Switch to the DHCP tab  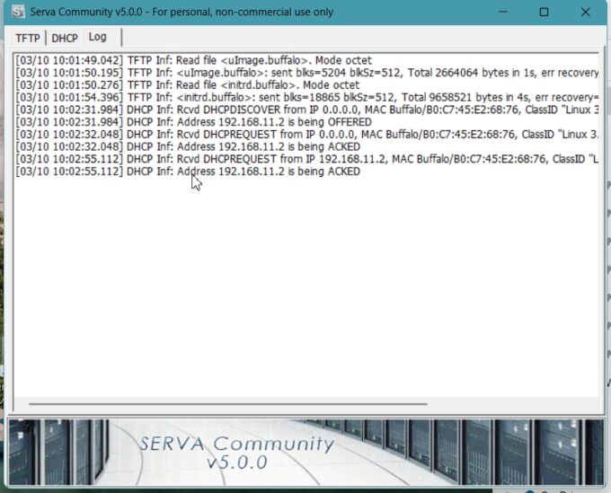click(x=65, y=38)
